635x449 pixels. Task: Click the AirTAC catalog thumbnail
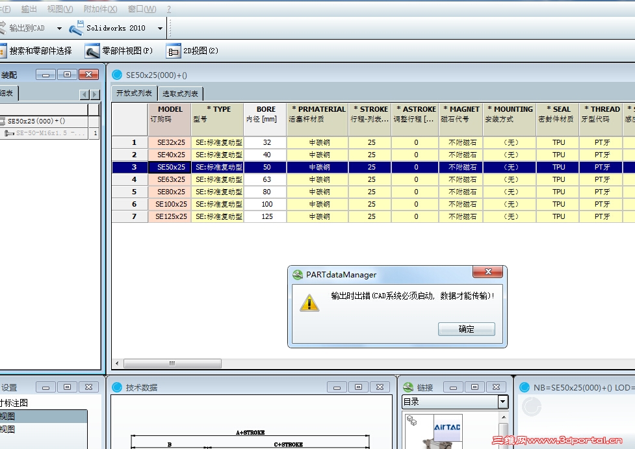pyautogui.click(x=434, y=431)
